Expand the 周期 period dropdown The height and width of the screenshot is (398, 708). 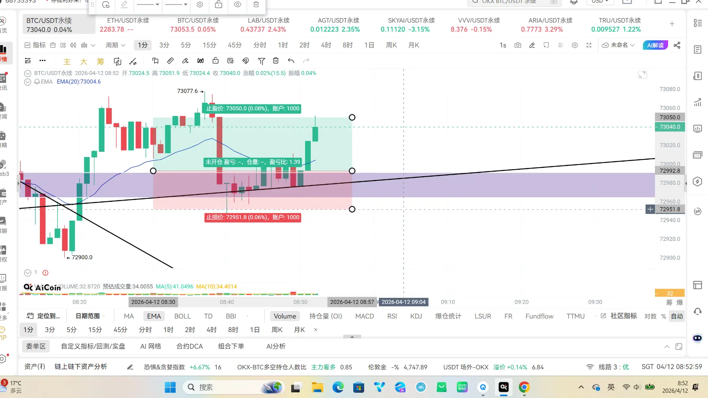[x=115, y=45]
